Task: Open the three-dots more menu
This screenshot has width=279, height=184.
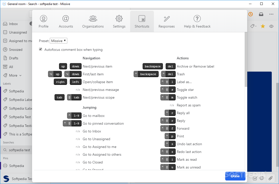Action: 271,14
